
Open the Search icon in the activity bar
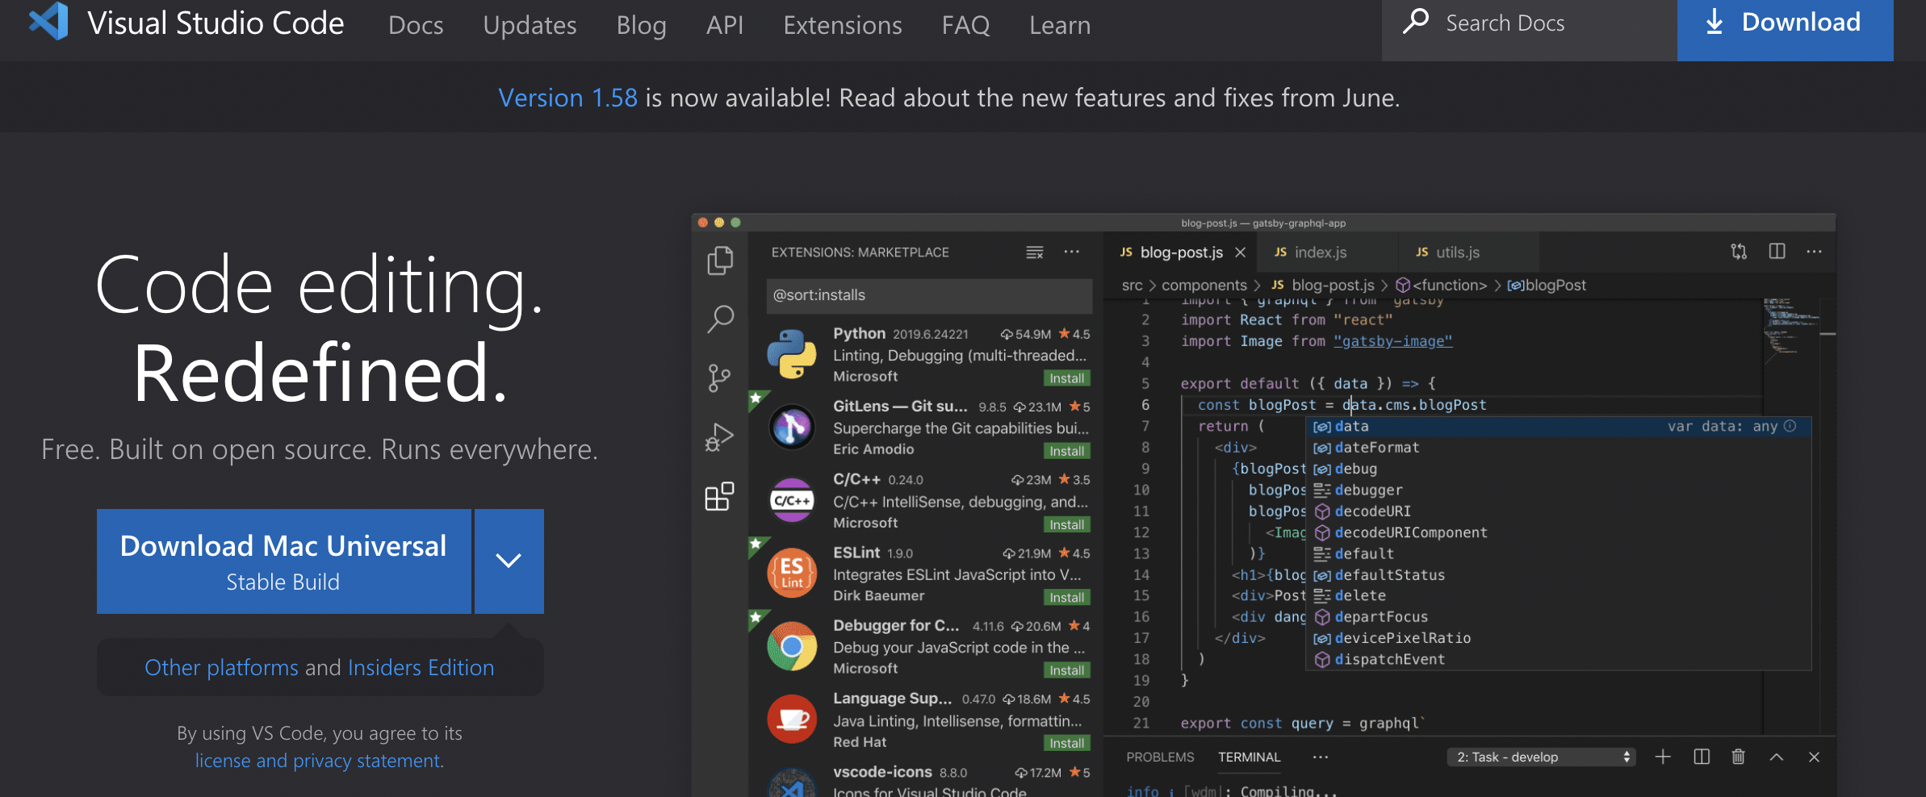720,319
